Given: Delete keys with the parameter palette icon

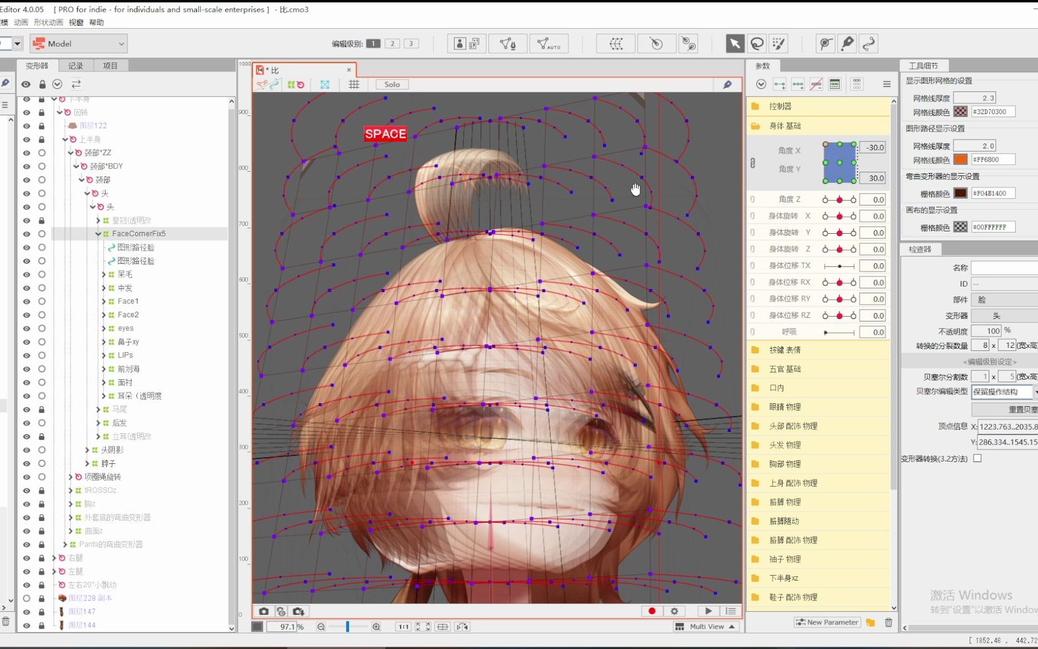Looking at the screenshot, I should (x=816, y=84).
